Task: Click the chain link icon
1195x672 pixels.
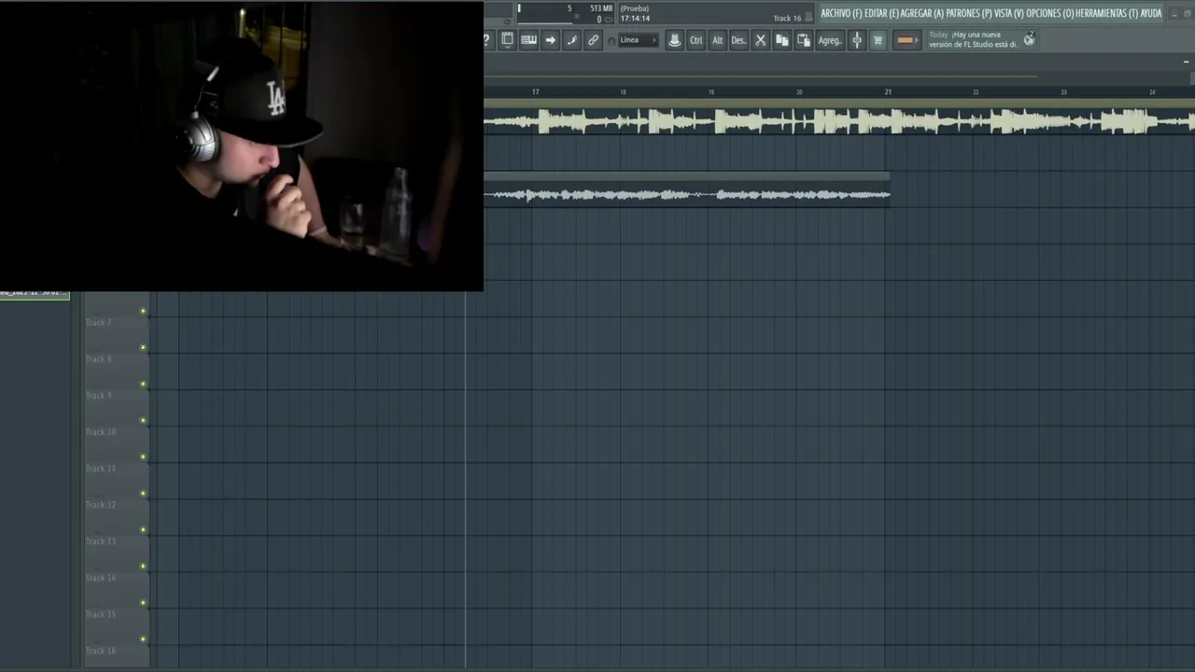Action: (x=593, y=40)
